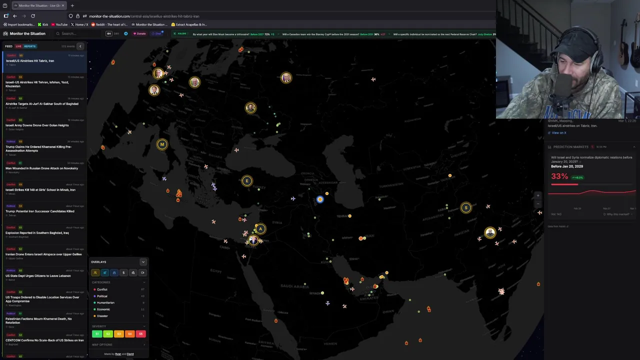This screenshot has width=640, height=360.
Task: Click the portrait marker over India
Action: 490,232
